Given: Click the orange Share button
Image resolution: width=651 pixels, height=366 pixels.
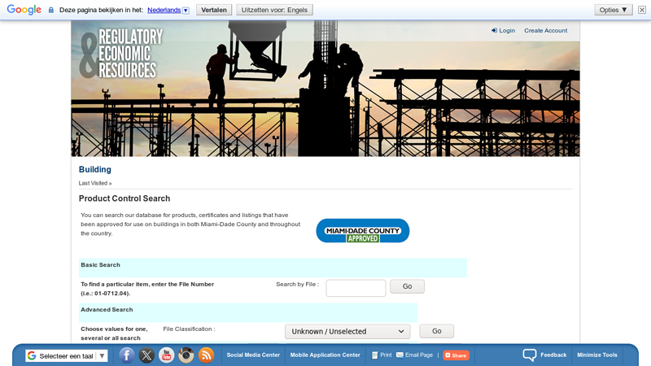Looking at the screenshot, I should pyautogui.click(x=456, y=355).
